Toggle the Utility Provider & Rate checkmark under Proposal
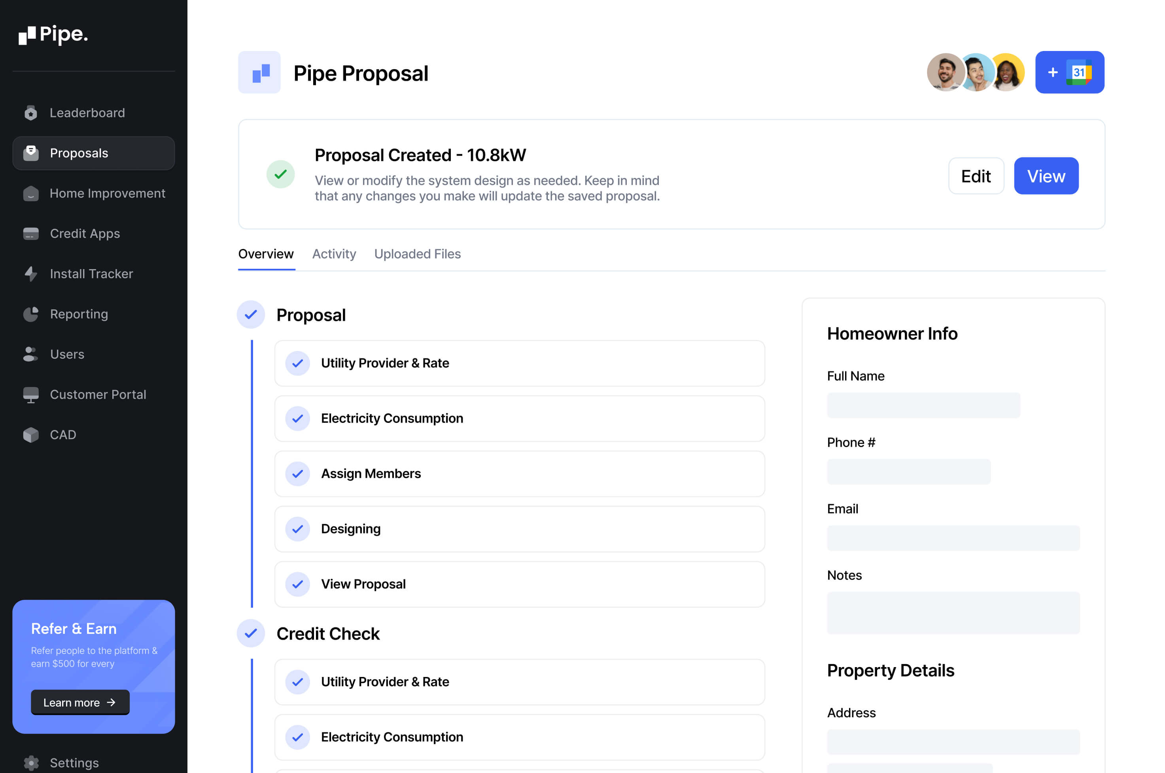The width and height of the screenshot is (1165, 773). point(297,363)
